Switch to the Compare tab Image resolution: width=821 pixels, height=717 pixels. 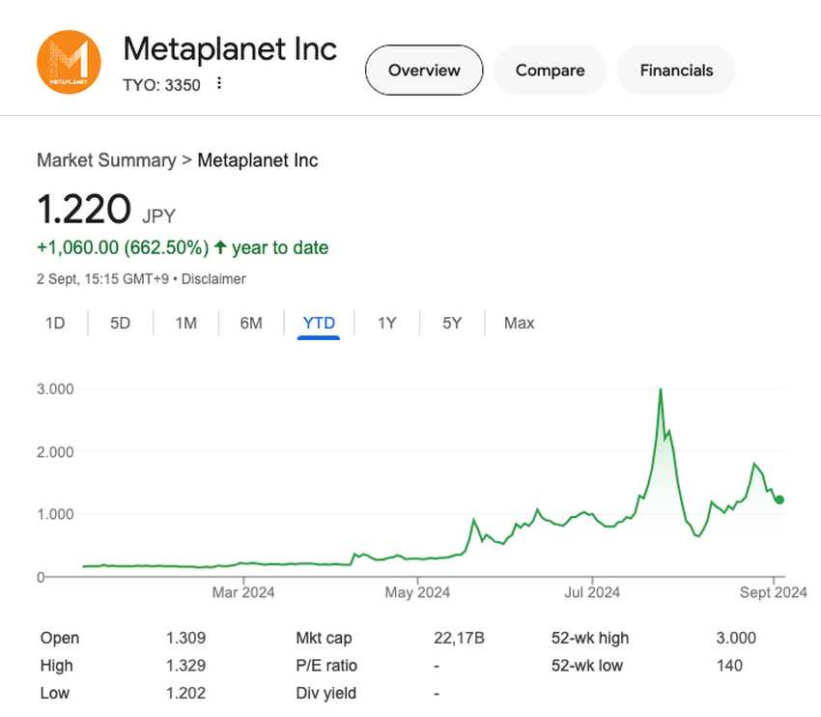click(x=550, y=71)
